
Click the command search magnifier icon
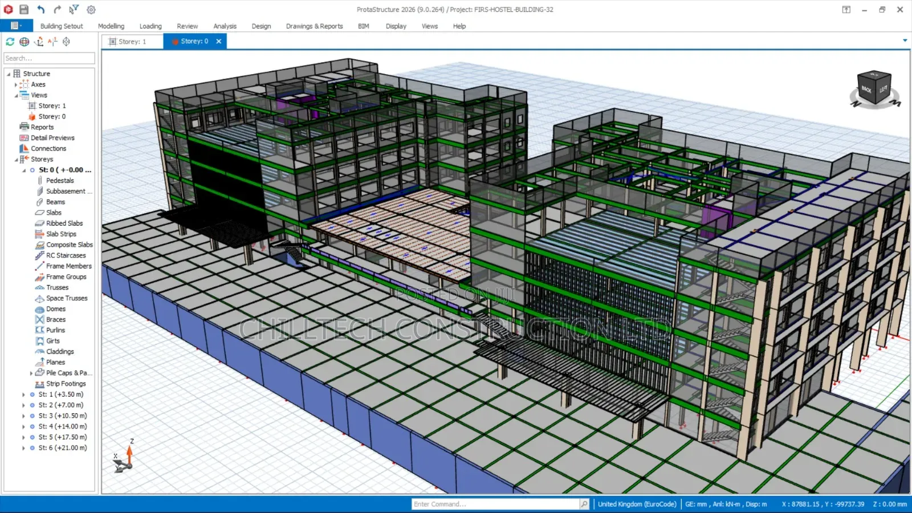point(584,504)
